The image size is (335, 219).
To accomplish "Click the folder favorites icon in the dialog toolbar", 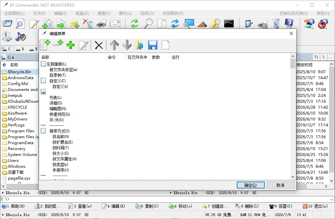I will pyautogui.click(x=139, y=45).
